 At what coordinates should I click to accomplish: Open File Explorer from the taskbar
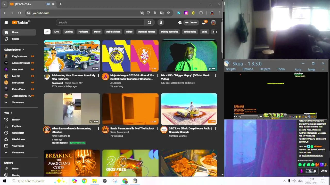95,181
